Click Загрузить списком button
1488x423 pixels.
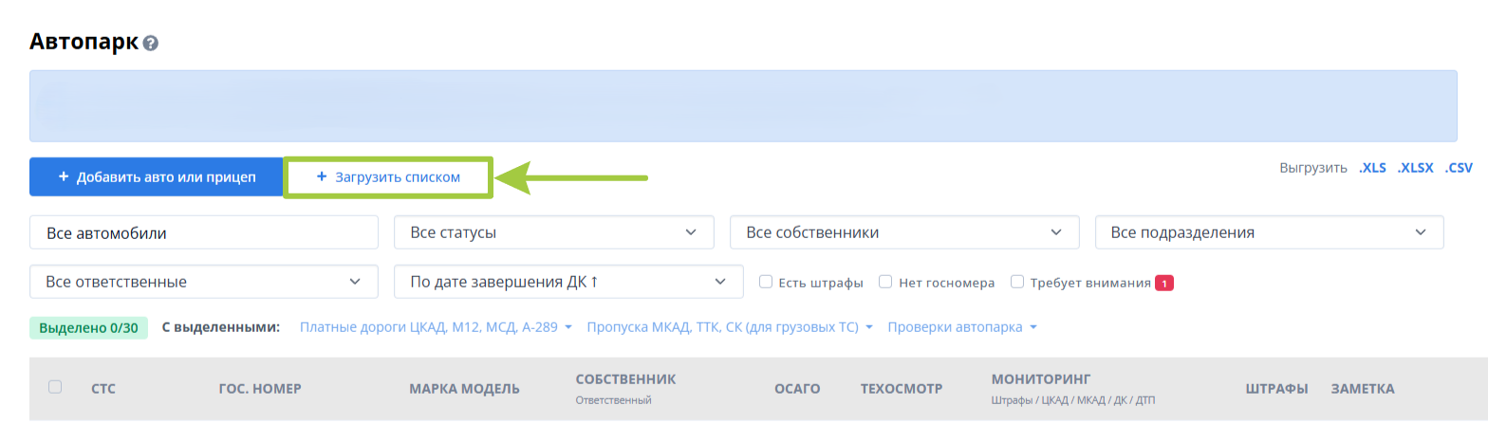pos(387,177)
